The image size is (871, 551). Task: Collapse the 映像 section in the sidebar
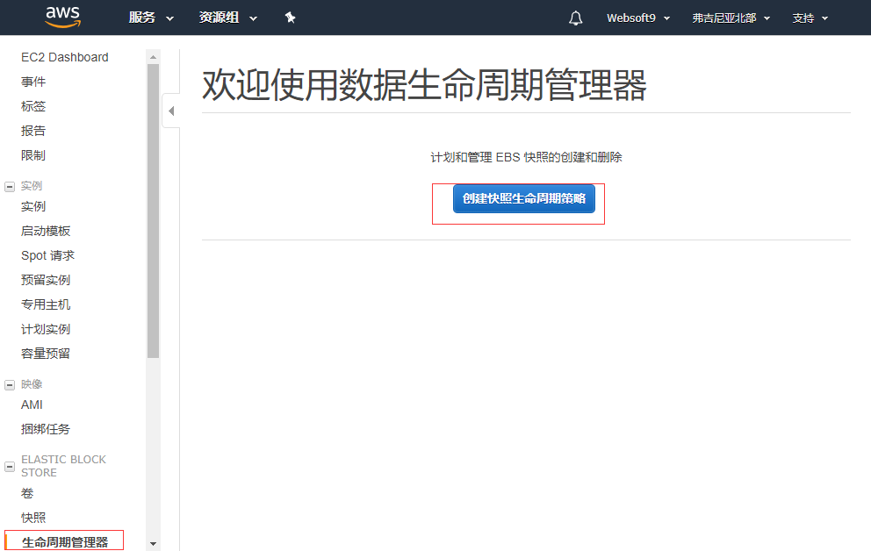10,384
